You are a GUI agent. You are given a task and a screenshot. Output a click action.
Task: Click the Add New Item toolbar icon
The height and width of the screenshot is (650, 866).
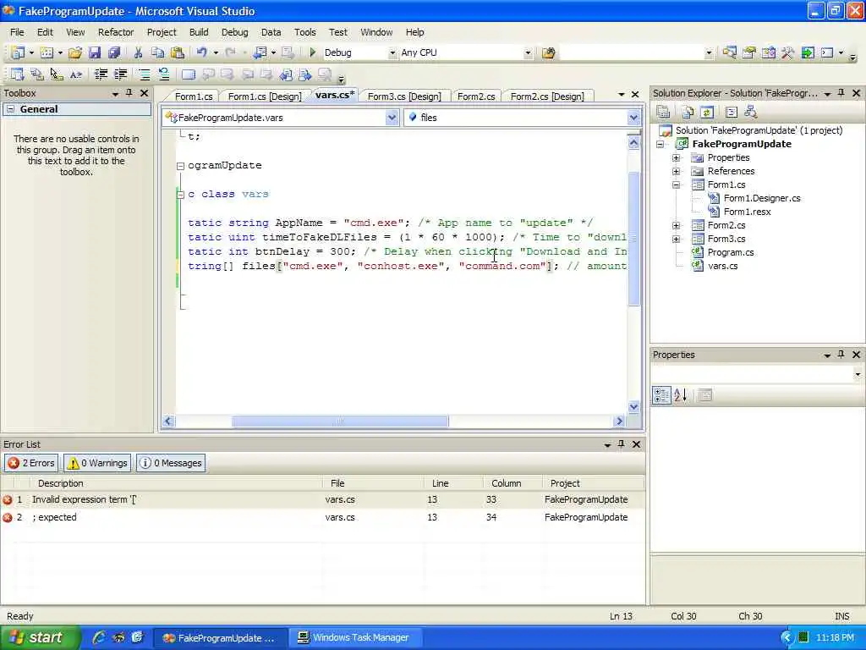47,52
